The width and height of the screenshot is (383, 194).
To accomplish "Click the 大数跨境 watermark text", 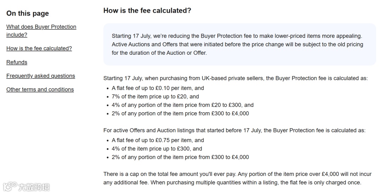I will [x=34, y=187].
